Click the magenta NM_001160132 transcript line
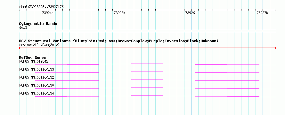Viewport: 285px width, 115px height. (147, 80)
